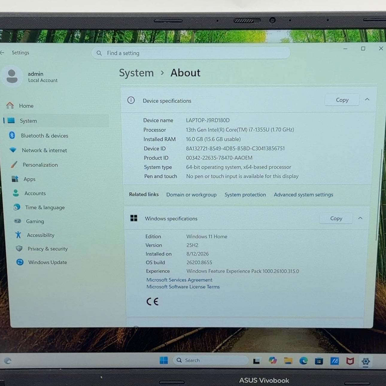This screenshot has height=386, width=386.
Task: Go back using the Settings back arrow
Action: [x=2, y=53]
